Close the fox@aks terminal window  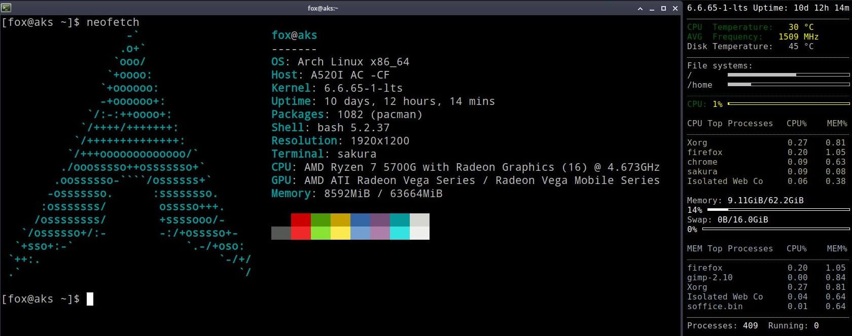coord(675,8)
